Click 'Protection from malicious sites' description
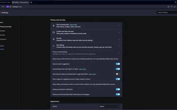 (74, 40)
